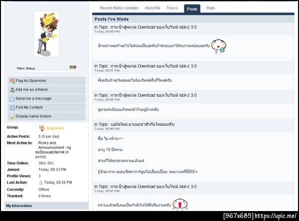Open the Stats tab
Viewport: 299px width, 221px height.
click(x=210, y=8)
